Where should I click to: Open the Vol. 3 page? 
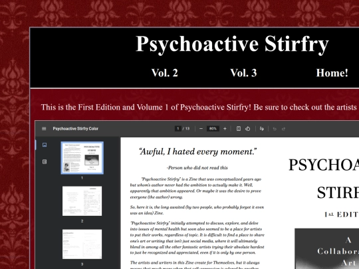click(243, 73)
